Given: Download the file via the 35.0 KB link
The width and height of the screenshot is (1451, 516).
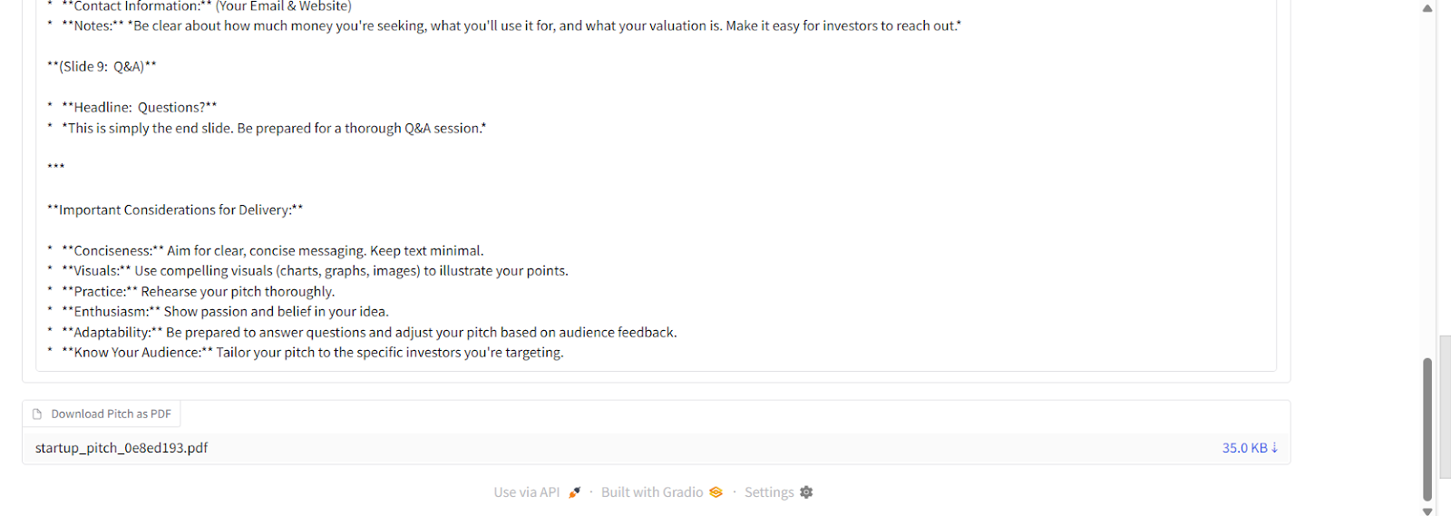Looking at the screenshot, I should [x=1244, y=448].
